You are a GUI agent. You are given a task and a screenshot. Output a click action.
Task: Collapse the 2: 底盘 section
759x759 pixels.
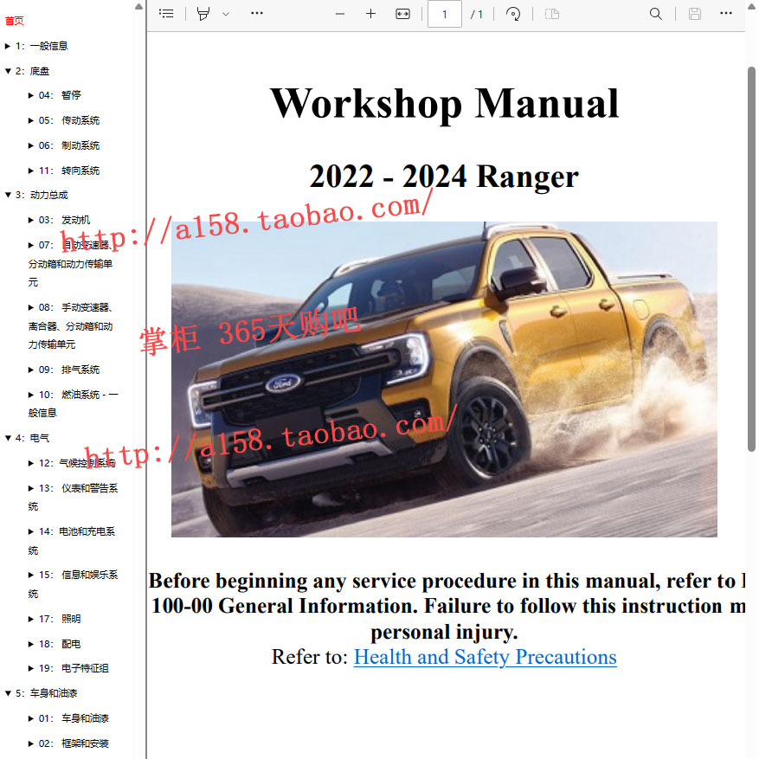point(8,71)
